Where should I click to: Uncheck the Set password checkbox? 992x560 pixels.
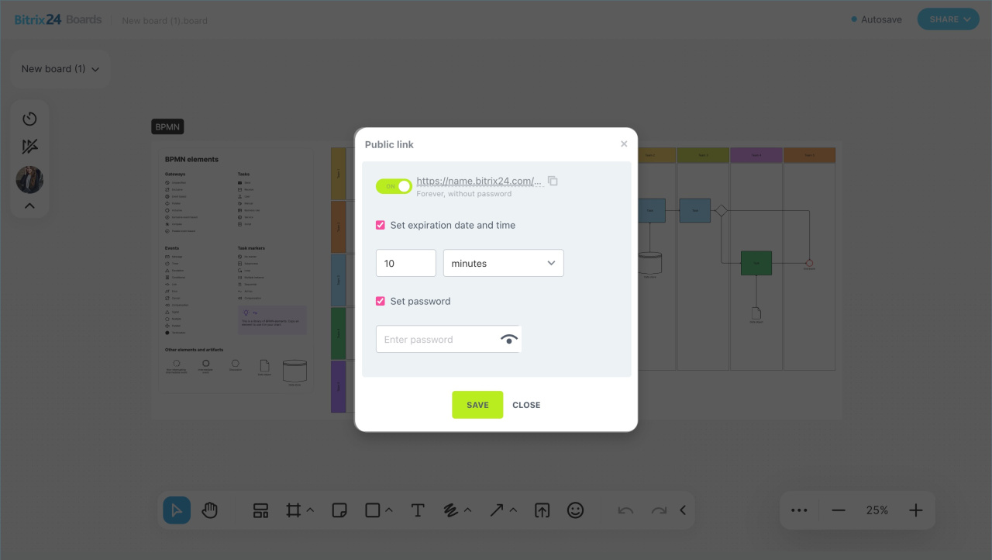click(x=381, y=301)
